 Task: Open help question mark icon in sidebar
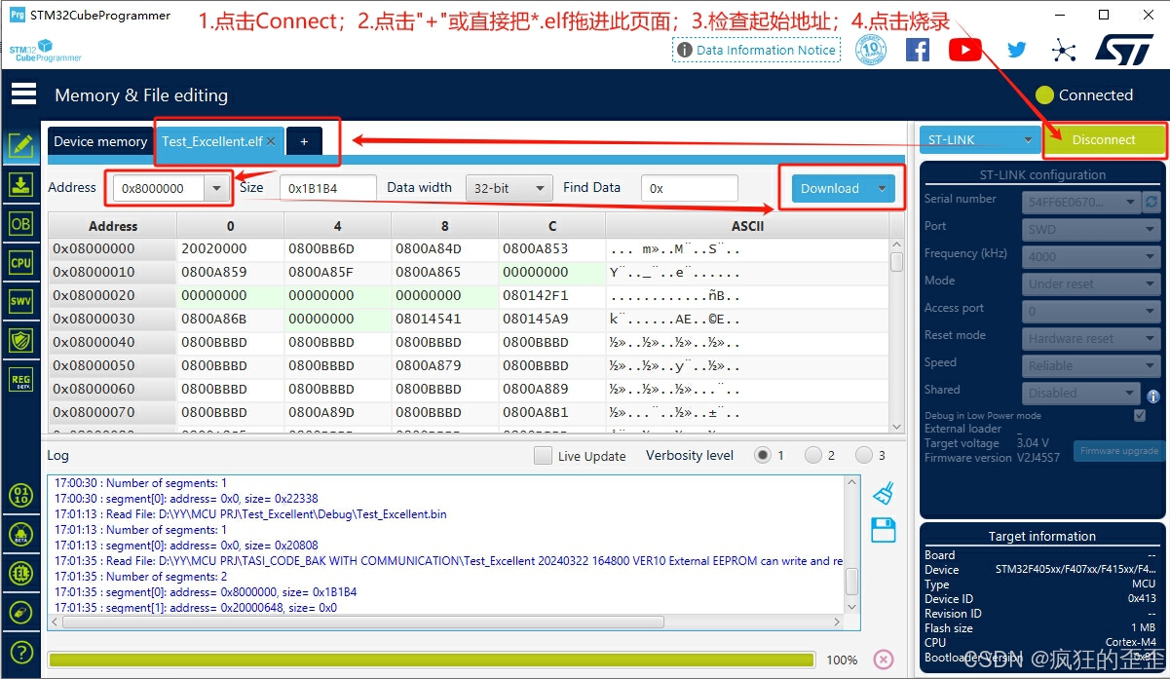pyautogui.click(x=20, y=653)
